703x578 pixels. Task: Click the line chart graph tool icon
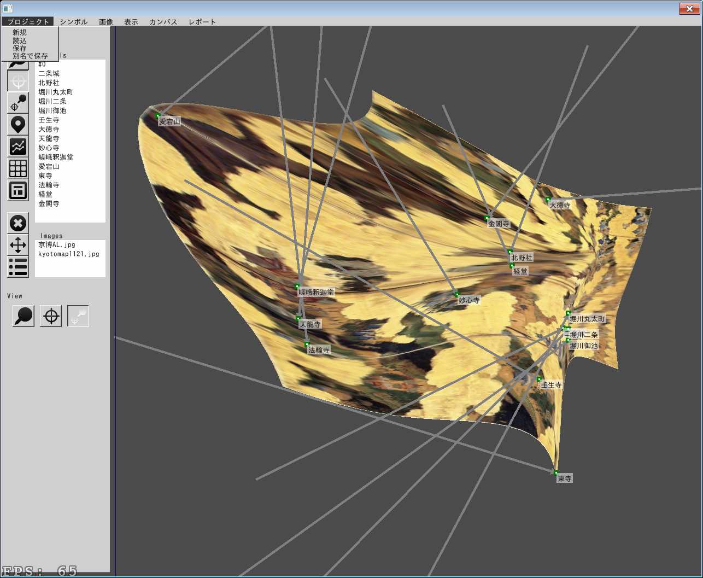click(18, 147)
